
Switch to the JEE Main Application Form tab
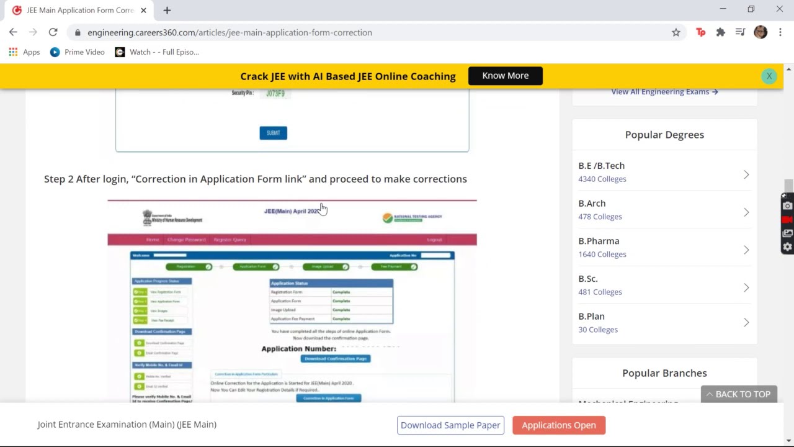[80, 10]
